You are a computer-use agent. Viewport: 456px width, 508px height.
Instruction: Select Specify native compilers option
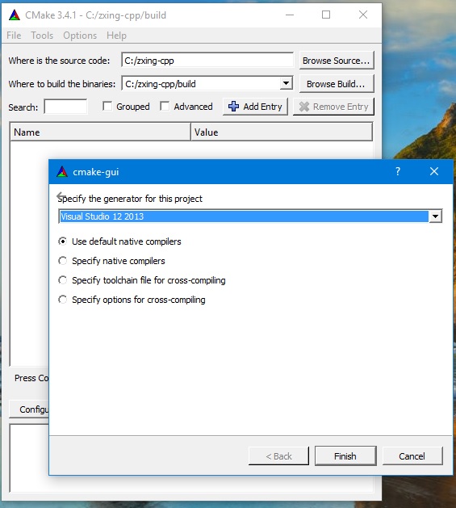(62, 261)
